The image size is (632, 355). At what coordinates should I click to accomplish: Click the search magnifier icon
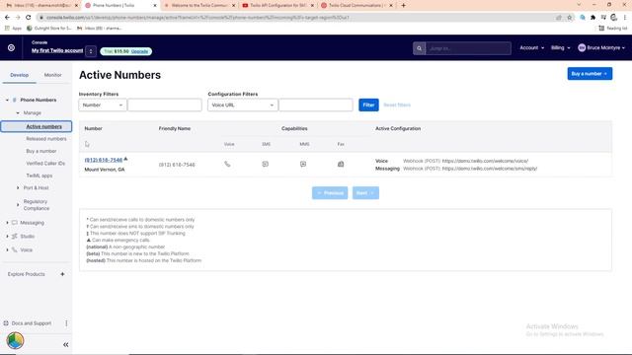(x=419, y=48)
